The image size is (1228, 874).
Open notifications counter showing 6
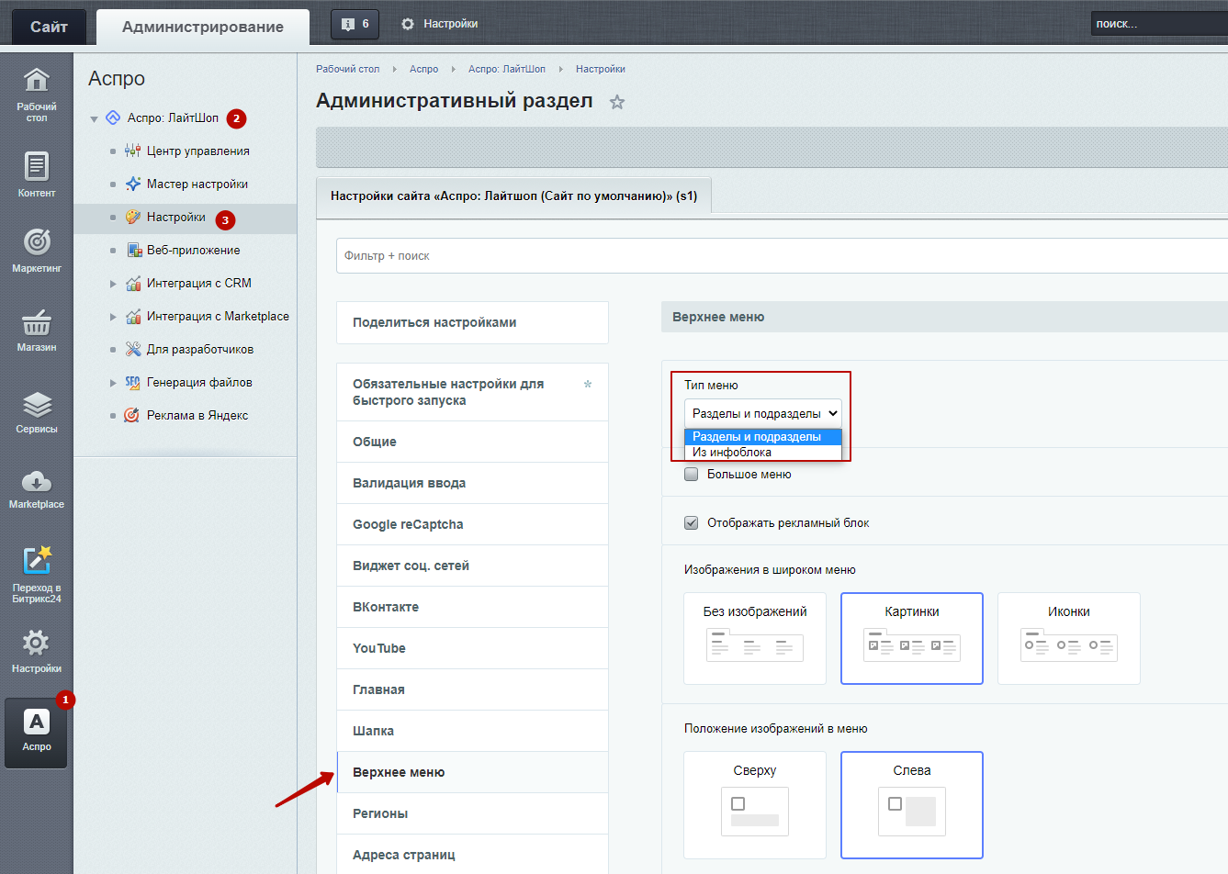click(x=355, y=24)
